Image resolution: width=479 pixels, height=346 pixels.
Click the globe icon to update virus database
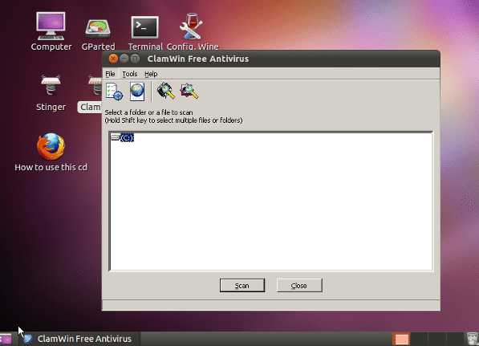(x=137, y=92)
